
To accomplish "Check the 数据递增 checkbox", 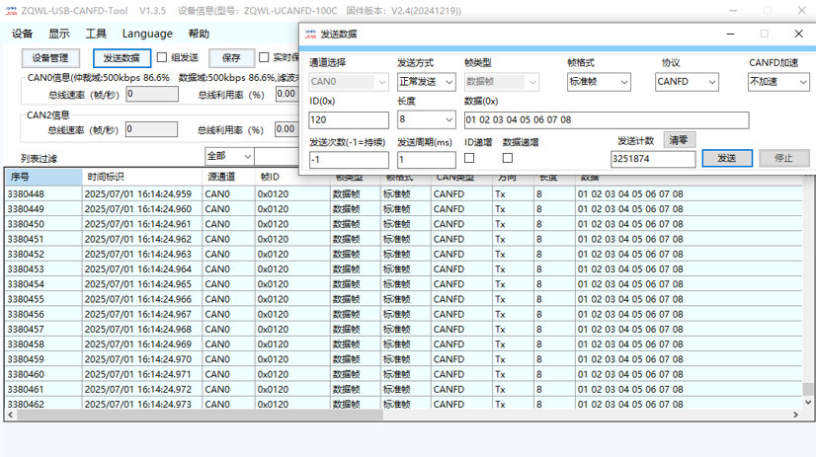I will click(x=508, y=158).
